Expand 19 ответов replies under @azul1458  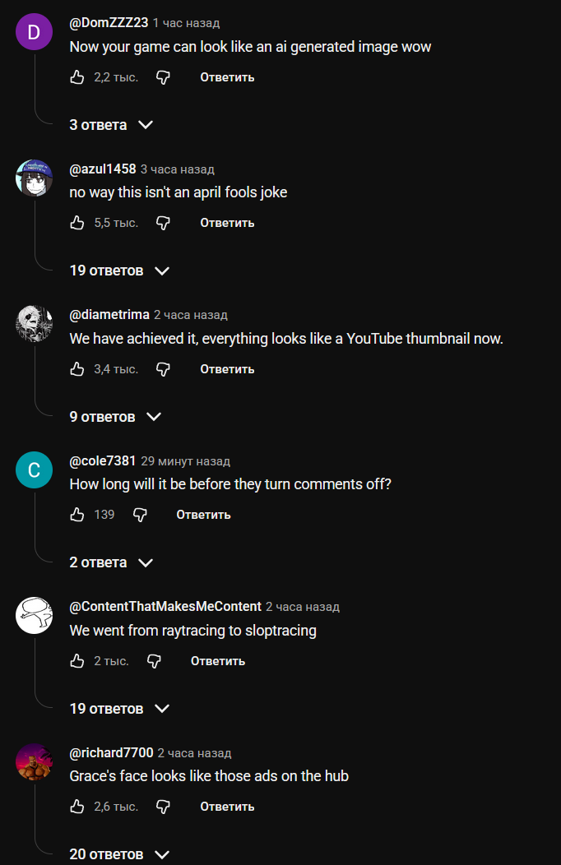pos(118,271)
